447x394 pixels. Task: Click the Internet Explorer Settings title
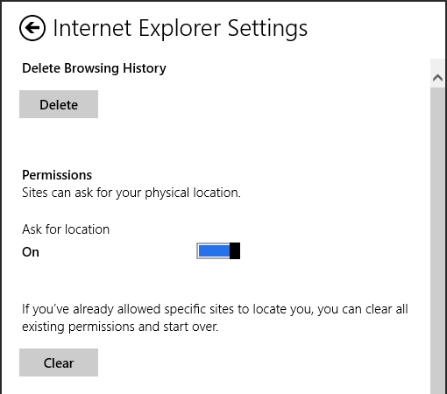click(180, 29)
